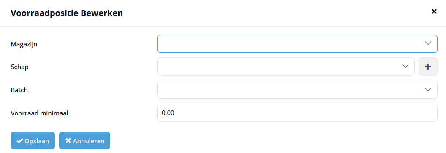Select the Magazijn combo box field
Screen dimensions: 446x153
click(297, 44)
